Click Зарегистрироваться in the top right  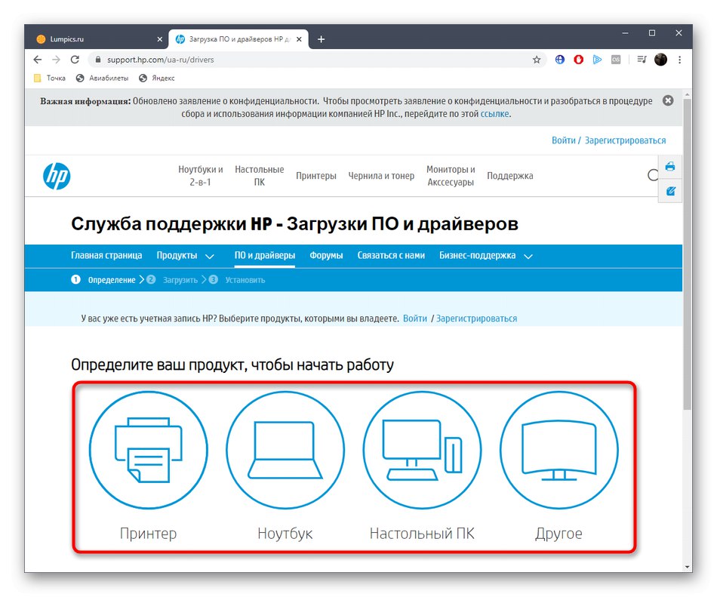point(625,140)
